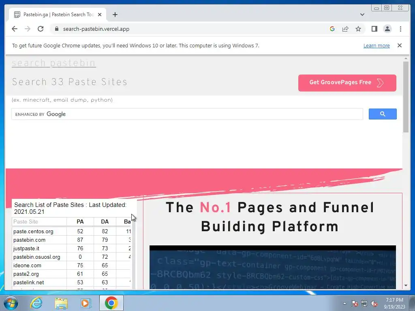Reload the page with the refresh icon
This screenshot has height=311, width=415.
(x=41, y=29)
